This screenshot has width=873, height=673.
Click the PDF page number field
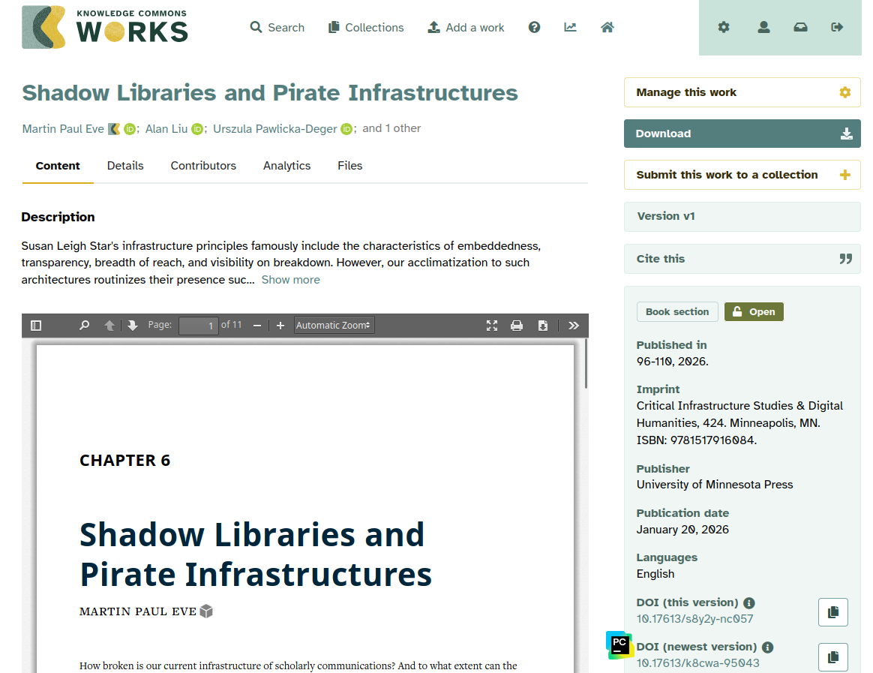pyautogui.click(x=198, y=326)
